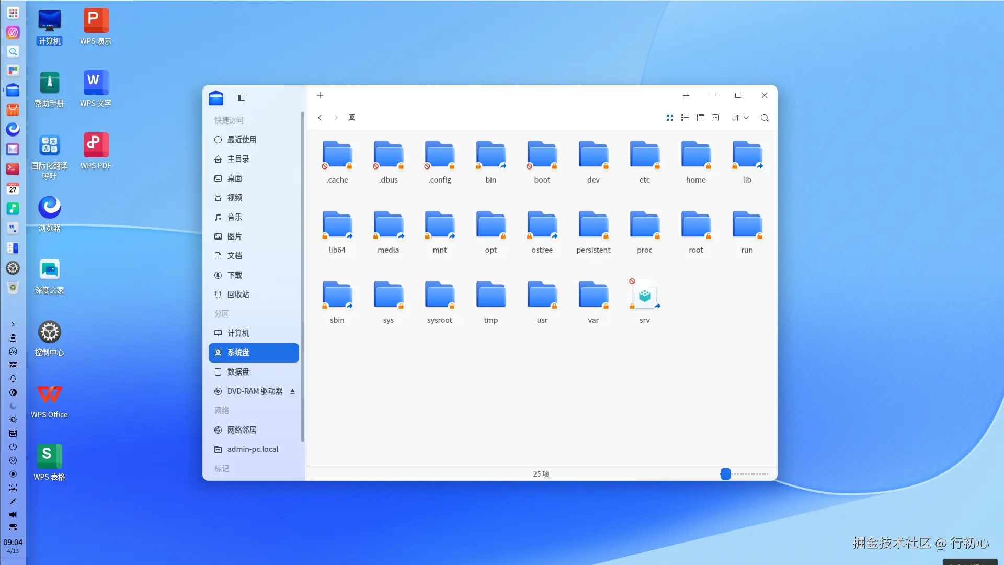Open 最近使用 in the sidebar

254,140
